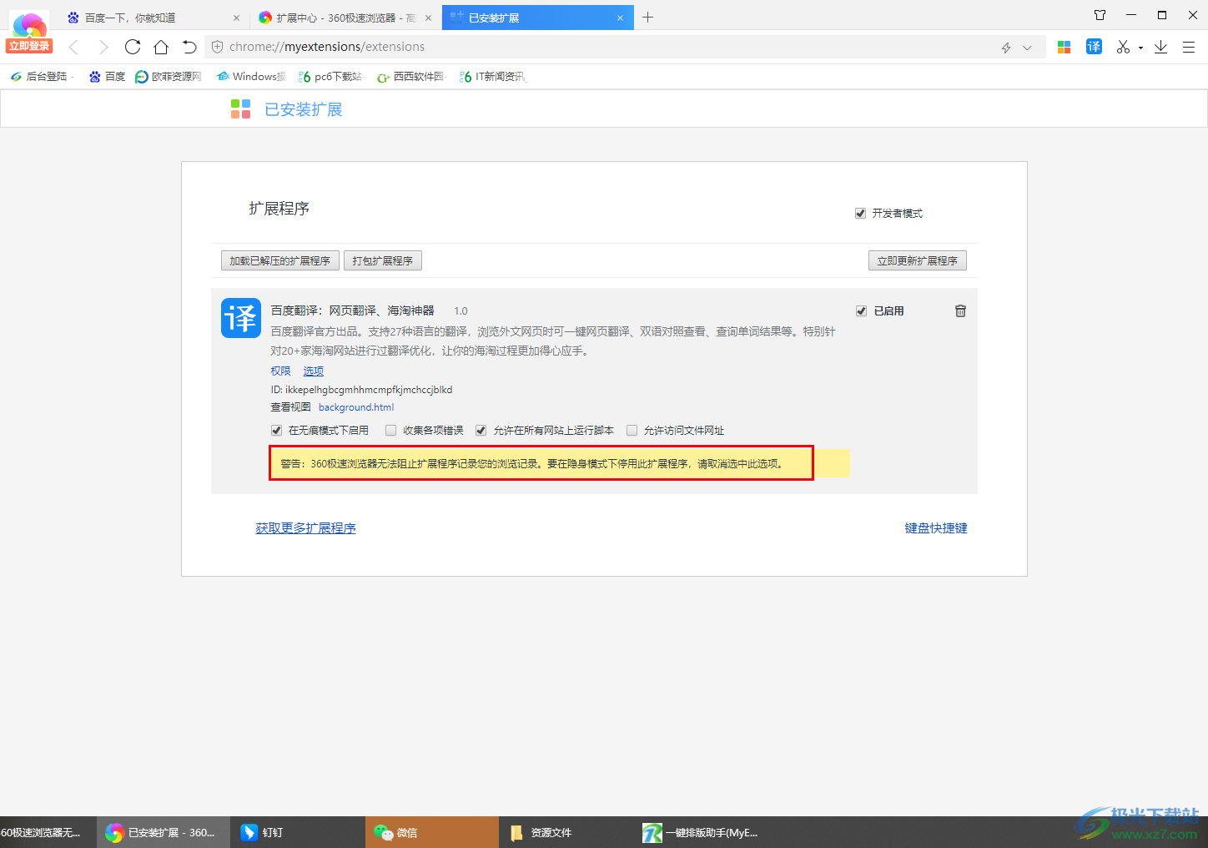Viewport: 1208px width, 848px height.
Task: Click the skin shirt icon
Action: click(x=1100, y=15)
